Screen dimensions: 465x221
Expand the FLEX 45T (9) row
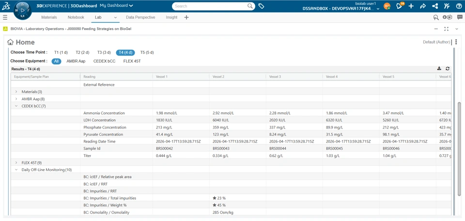coord(16,162)
